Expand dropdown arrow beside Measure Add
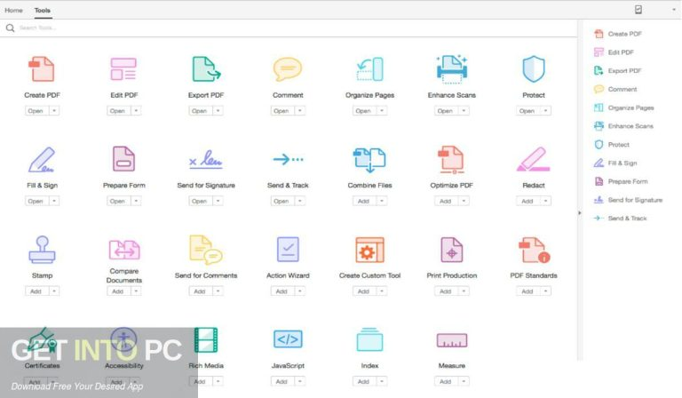The image size is (682, 398). (x=464, y=381)
